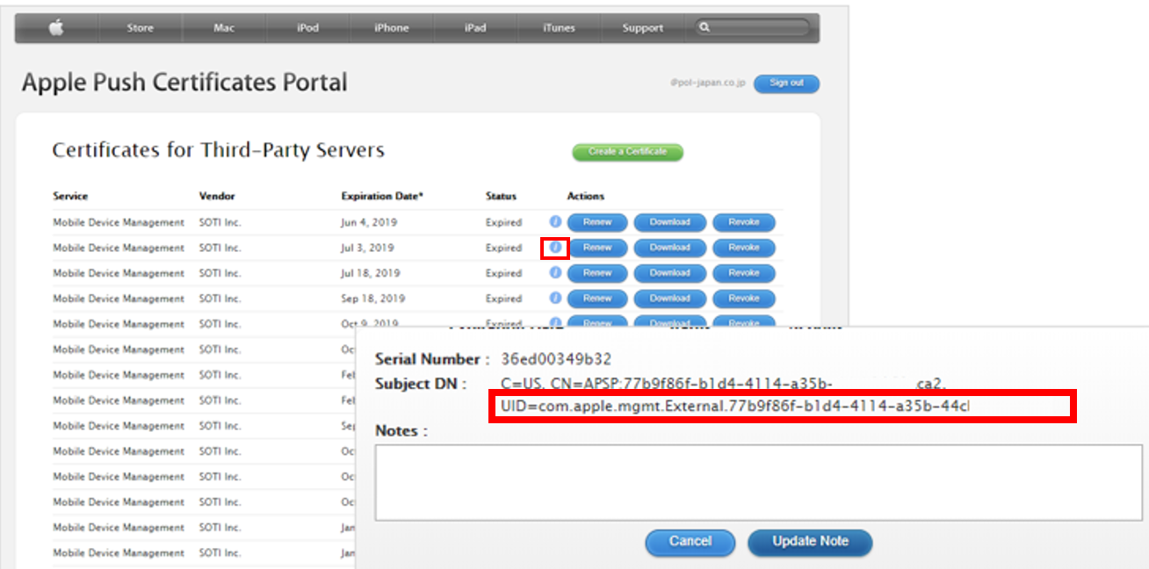Revoke the Jun 4, 2019 certificate
This screenshot has width=1149, height=569.
click(744, 222)
